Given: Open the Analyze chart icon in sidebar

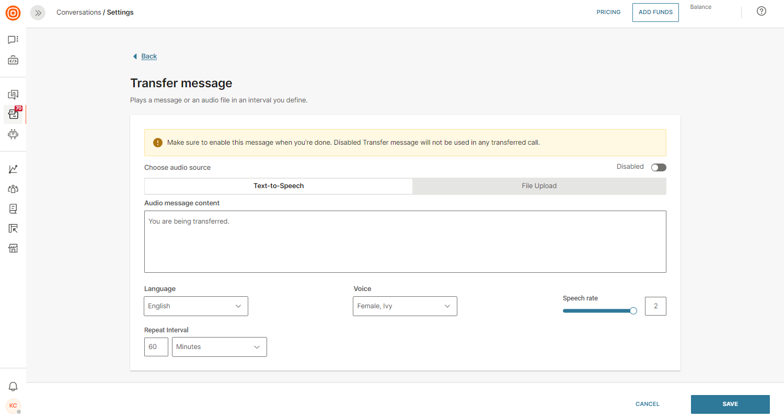Looking at the screenshot, I should click(x=13, y=169).
